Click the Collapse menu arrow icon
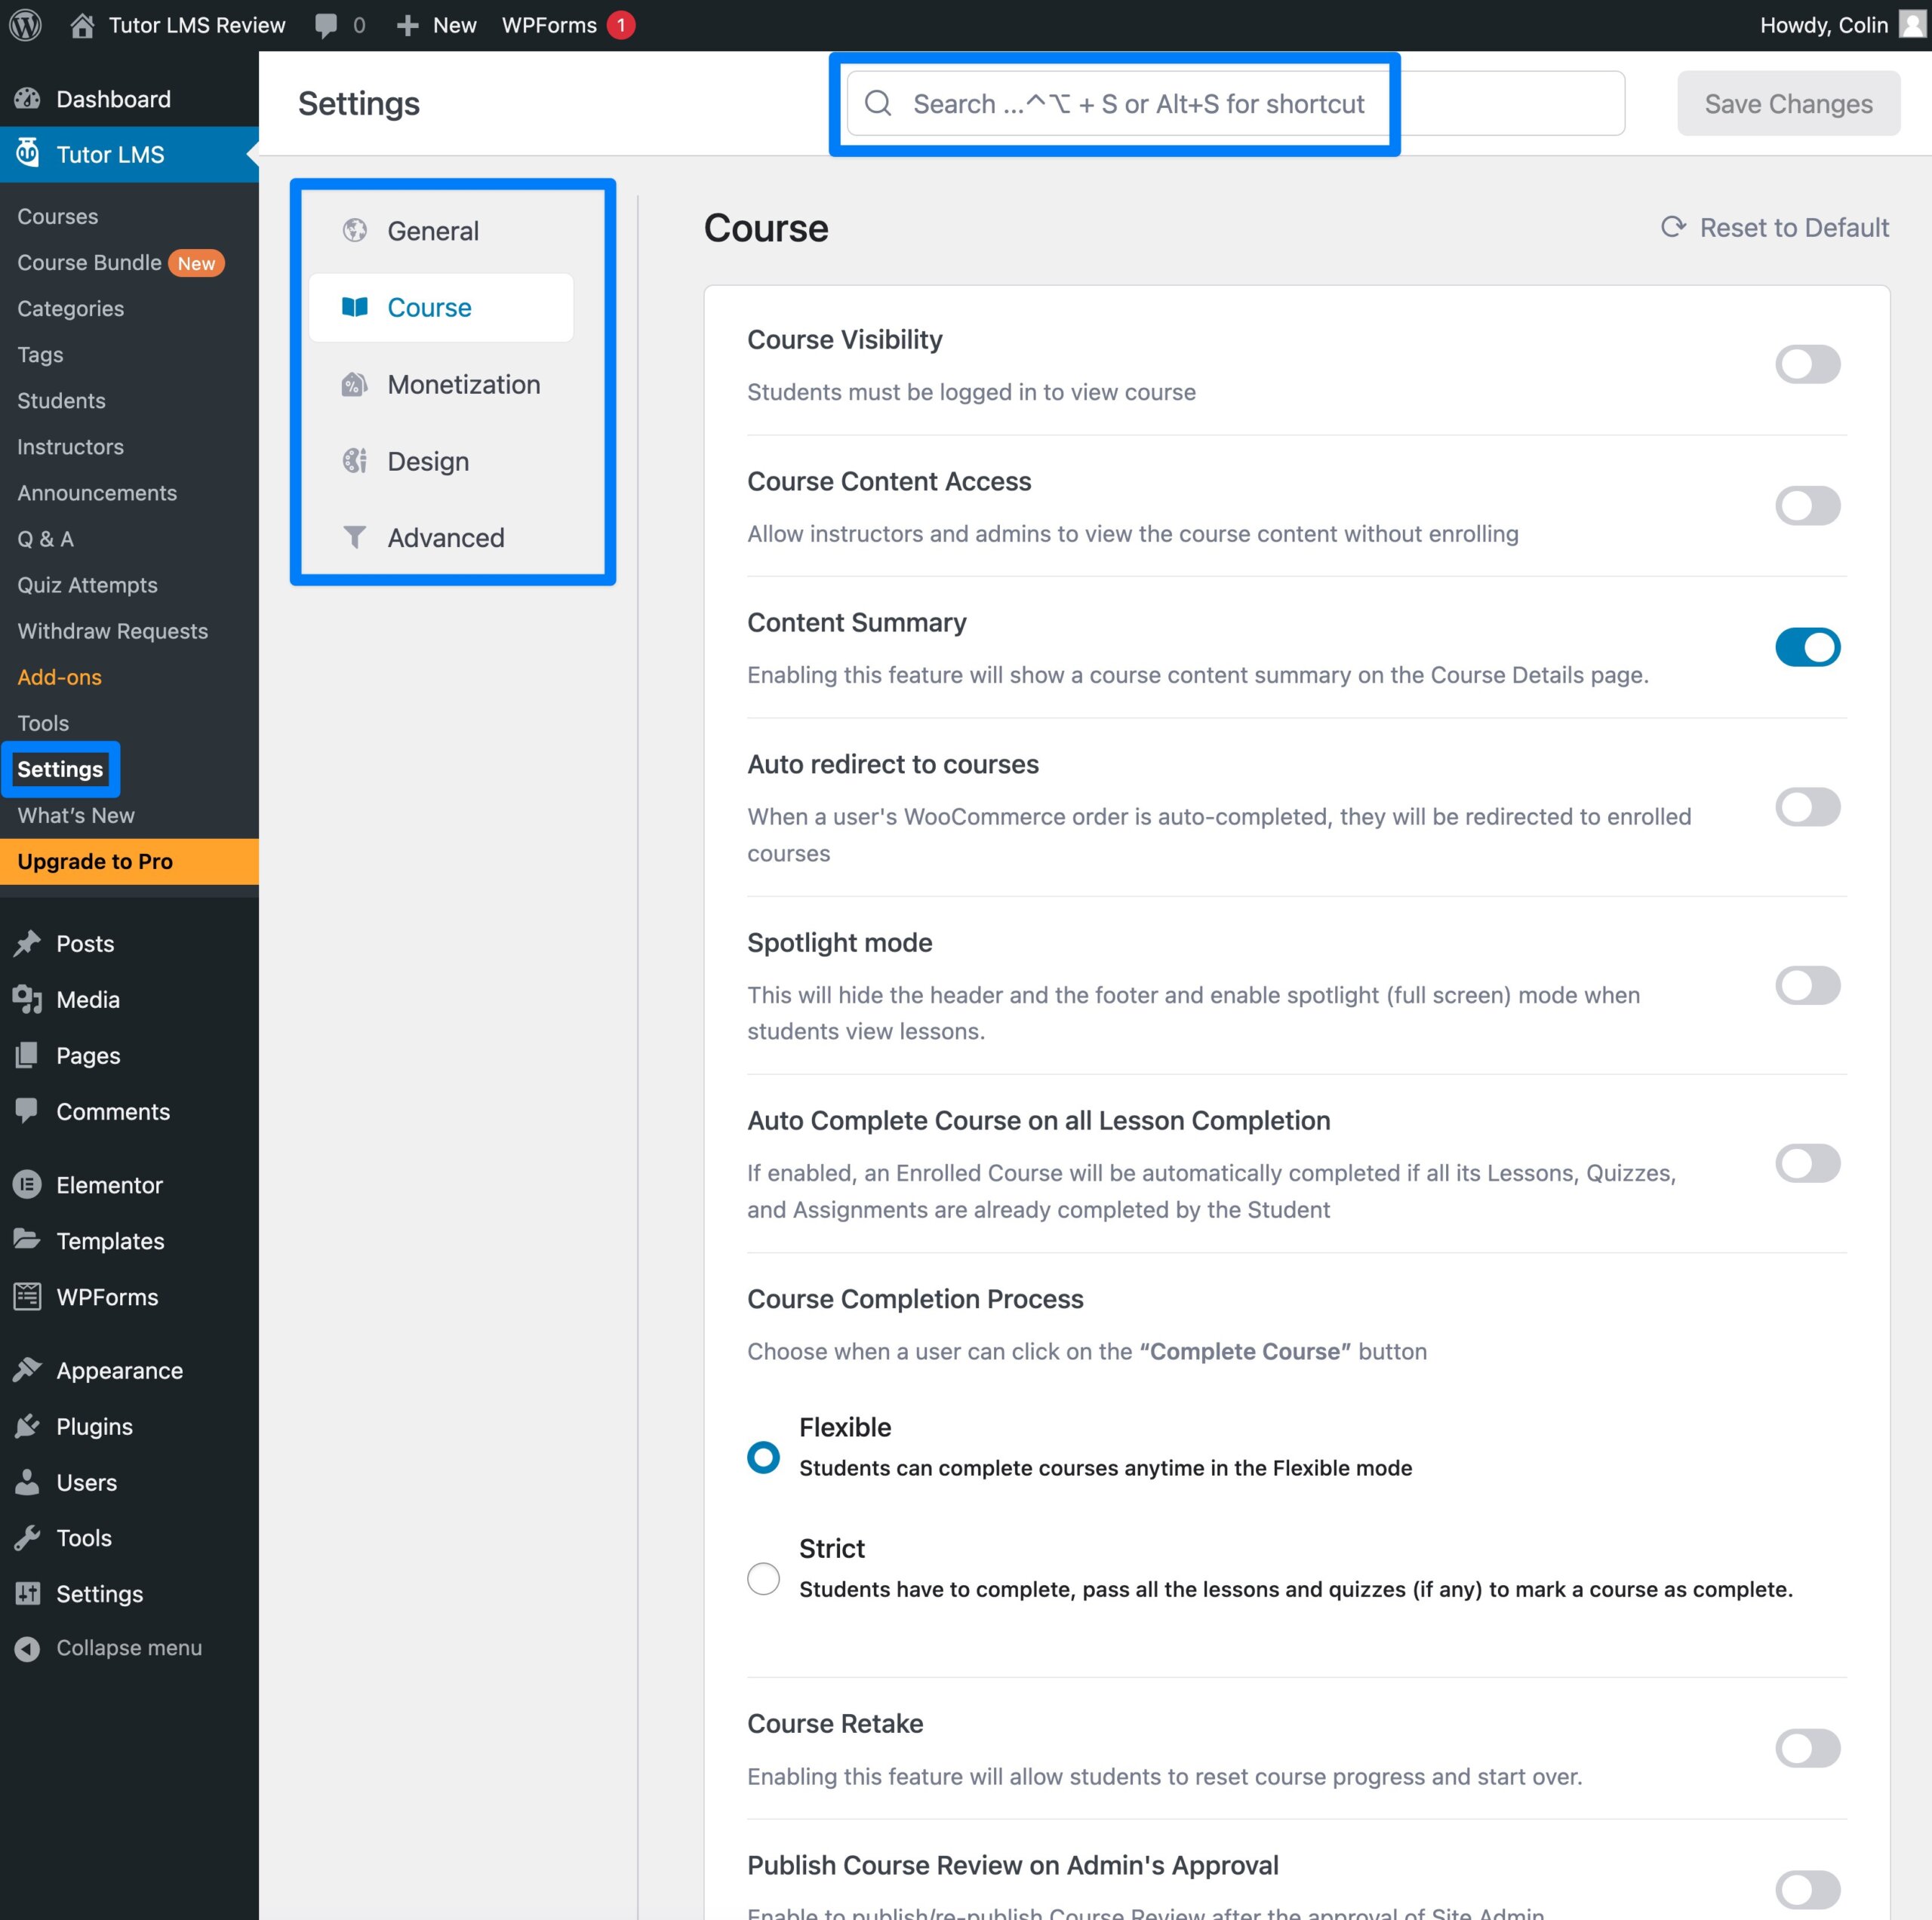The height and width of the screenshot is (1920, 1932). click(27, 1648)
